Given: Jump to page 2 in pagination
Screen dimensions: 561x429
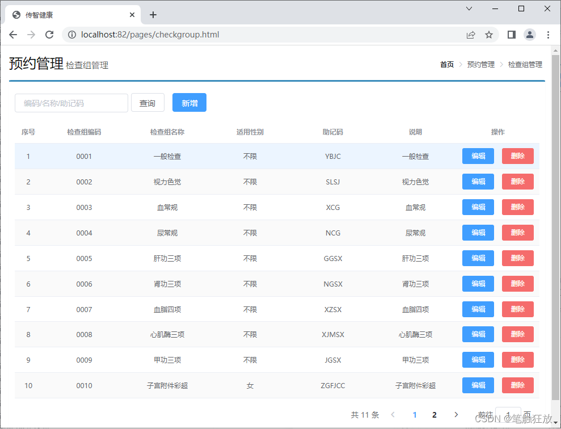Looking at the screenshot, I should point(434,414).
